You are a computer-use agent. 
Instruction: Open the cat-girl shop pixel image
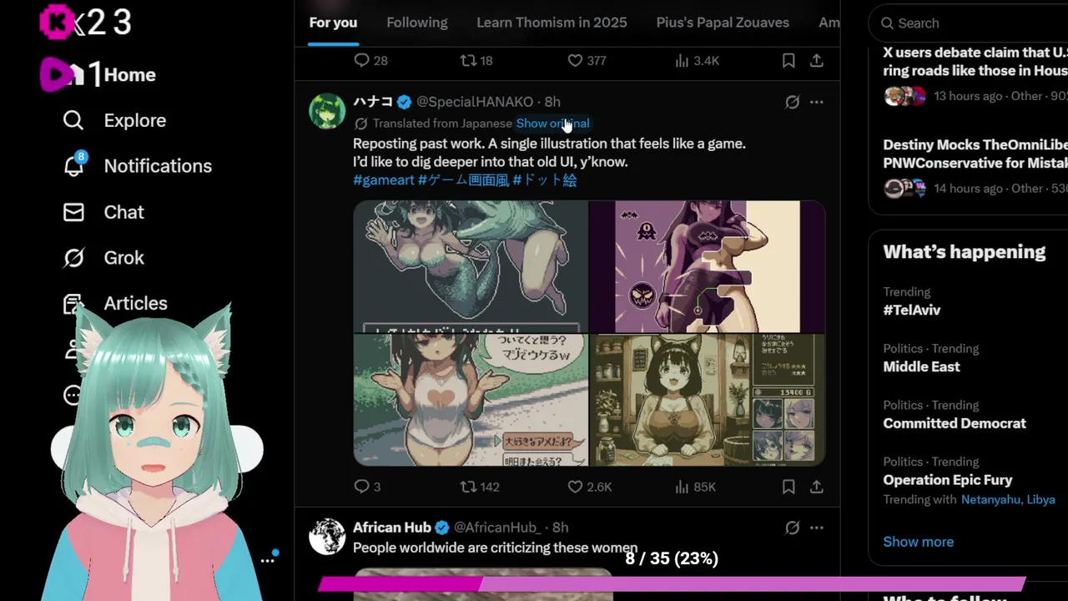click(708, 400)
